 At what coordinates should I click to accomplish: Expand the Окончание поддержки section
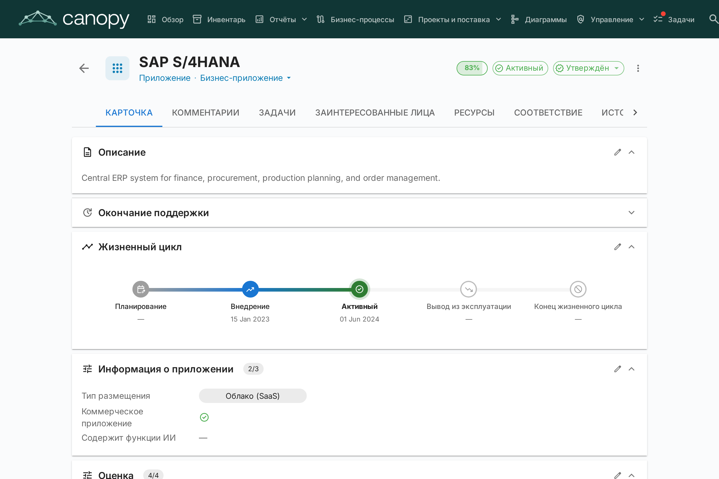(x=632, y=213)
